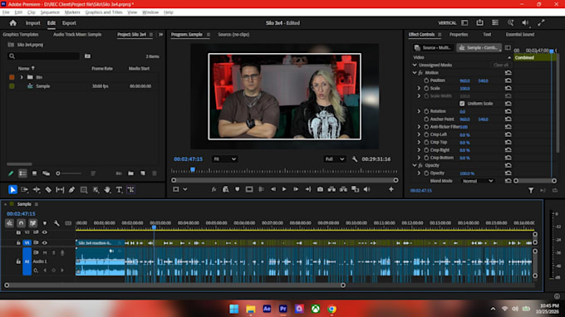Toggle Position stopwatch animation
Viewport: 565px width, 317px height.
426,80
